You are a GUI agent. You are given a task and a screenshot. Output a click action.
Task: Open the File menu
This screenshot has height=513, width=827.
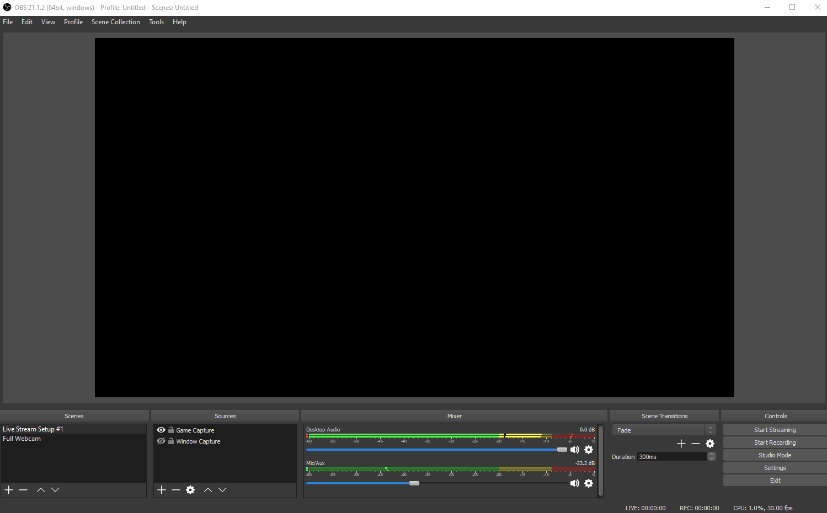point(8,22)
